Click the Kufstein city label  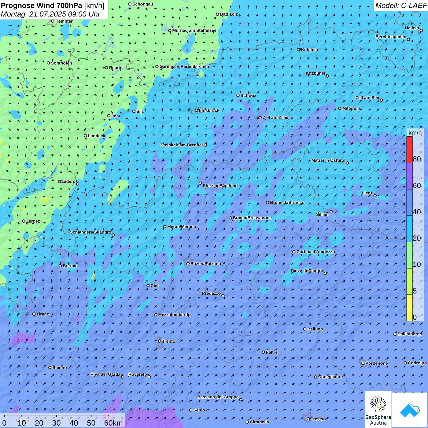[x=309, y=50]
